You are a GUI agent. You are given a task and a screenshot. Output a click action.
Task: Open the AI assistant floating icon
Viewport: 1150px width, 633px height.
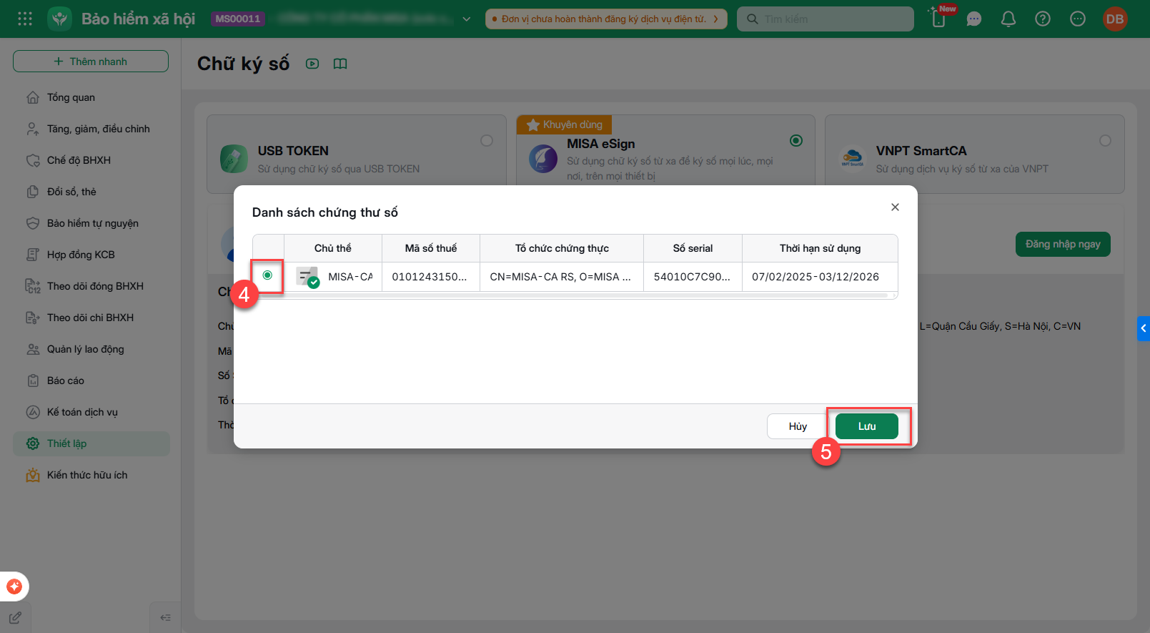click(14, 587)
